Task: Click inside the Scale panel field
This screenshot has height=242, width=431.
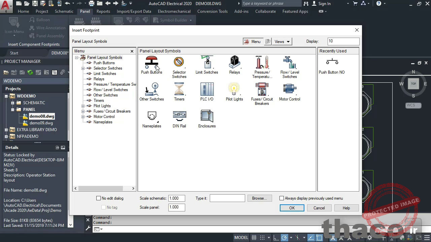Action: pos(176,207)
